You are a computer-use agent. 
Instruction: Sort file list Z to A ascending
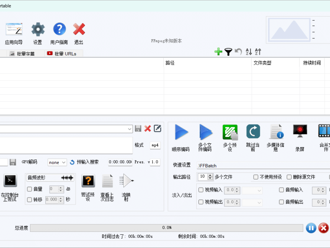258,52
